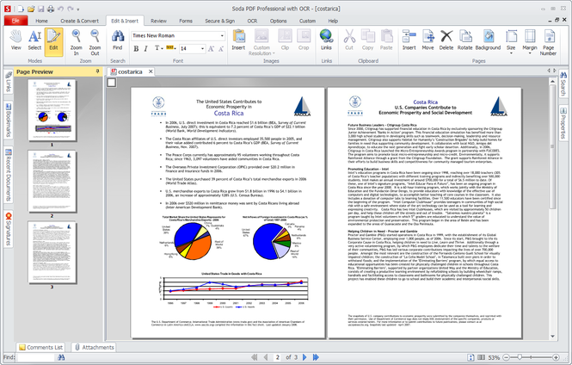This screenshot has width=572, height=365.
Task: Toggle bold formatting
Action: click(136, 48)
